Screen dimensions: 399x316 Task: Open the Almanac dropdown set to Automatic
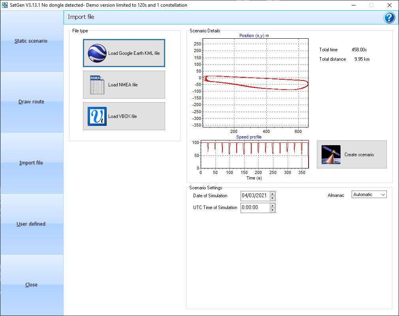[x=369, y=194]
